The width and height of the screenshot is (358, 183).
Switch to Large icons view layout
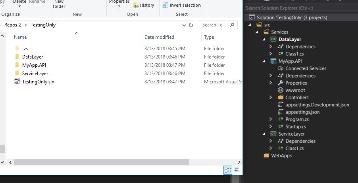click(237, 170)
